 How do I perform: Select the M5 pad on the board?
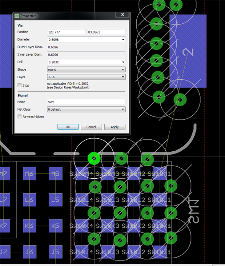[55, 174]
